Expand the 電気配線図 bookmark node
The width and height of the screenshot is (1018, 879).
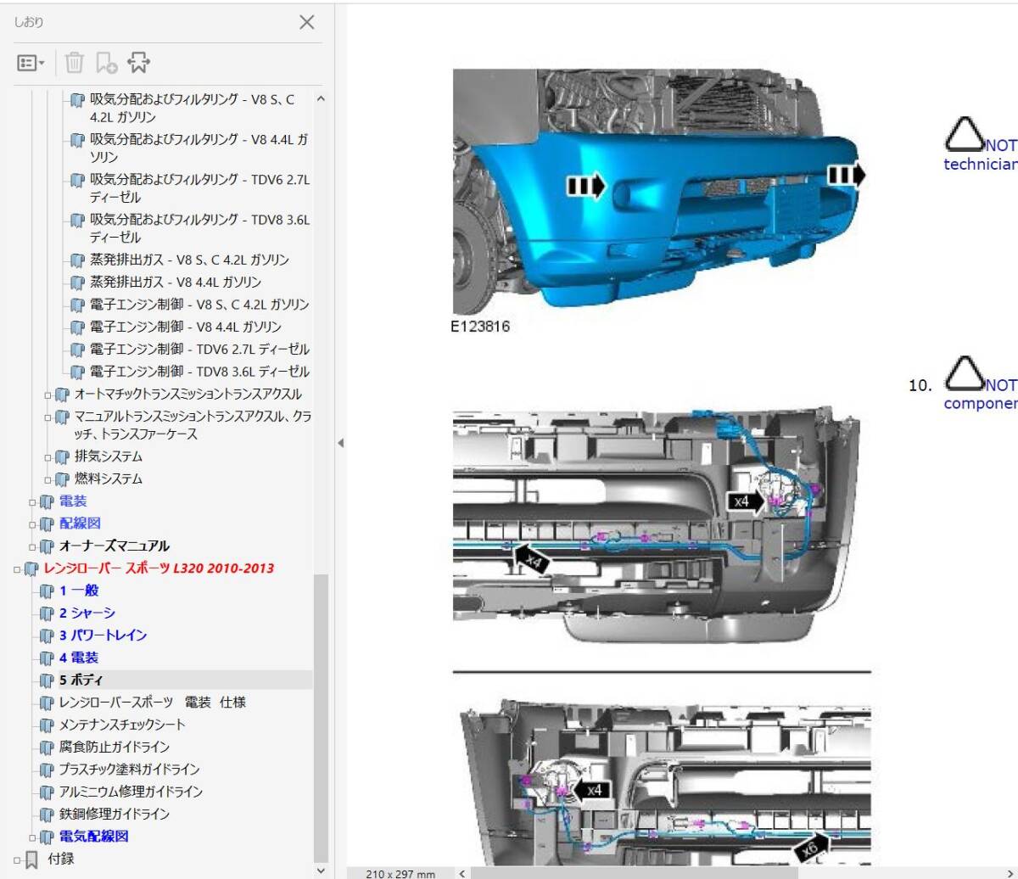pyautogui.click(x=33, y=837)
